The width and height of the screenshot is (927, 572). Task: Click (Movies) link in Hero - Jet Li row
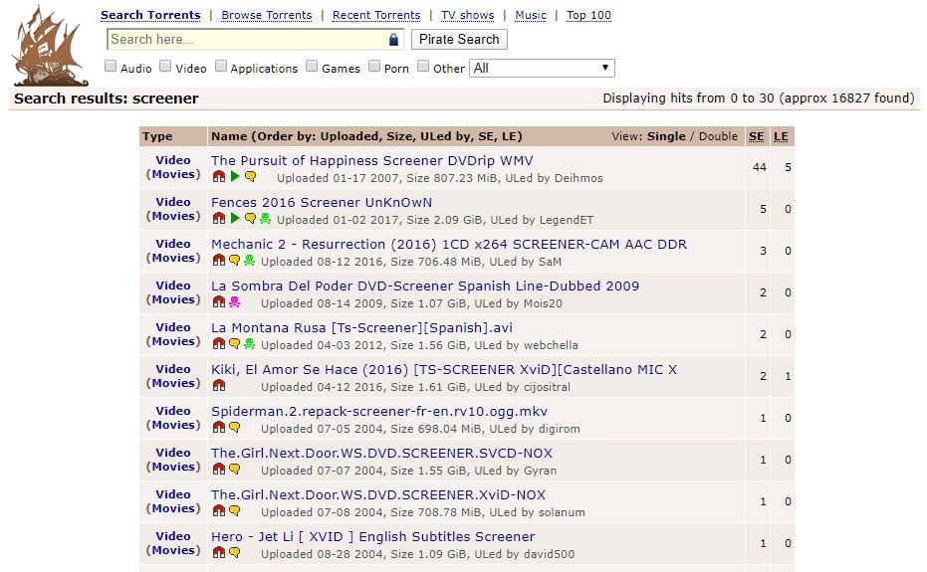(173, 550)
